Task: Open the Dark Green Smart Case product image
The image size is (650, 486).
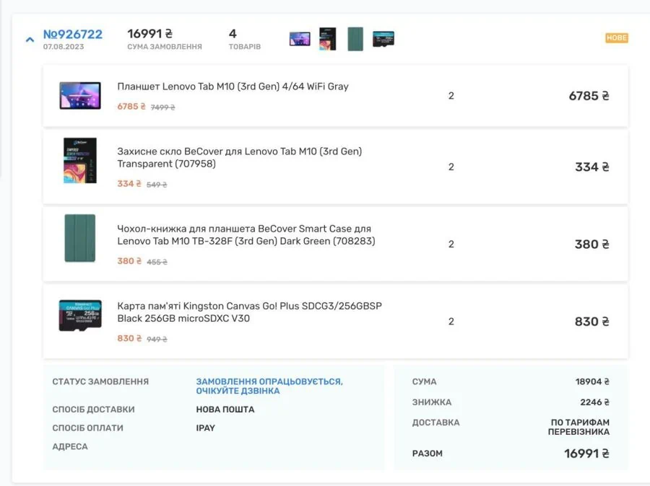Action: [x=80, y=238]
